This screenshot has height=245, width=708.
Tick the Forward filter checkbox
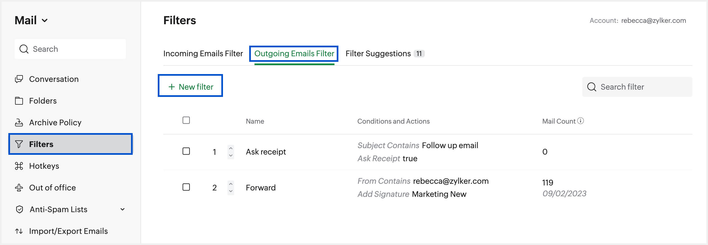pos(186,187)
